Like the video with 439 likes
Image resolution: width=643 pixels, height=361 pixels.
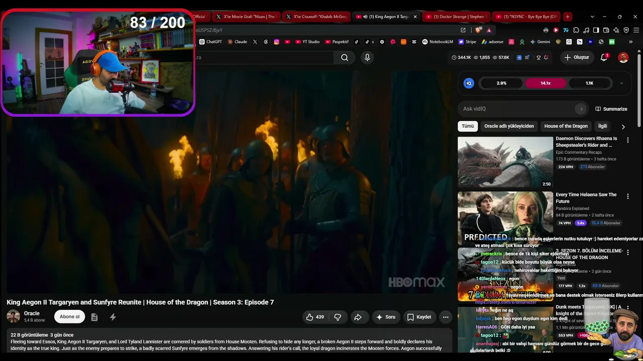pyautogui.click(x=315, y=317)
